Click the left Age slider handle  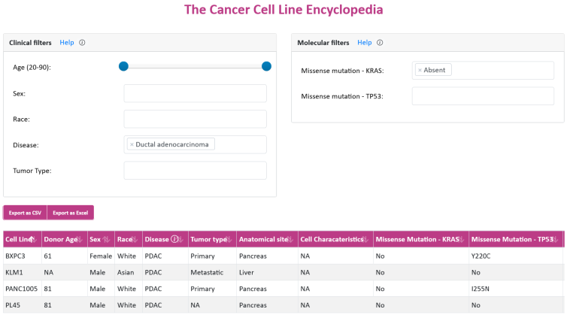(123, 66)
